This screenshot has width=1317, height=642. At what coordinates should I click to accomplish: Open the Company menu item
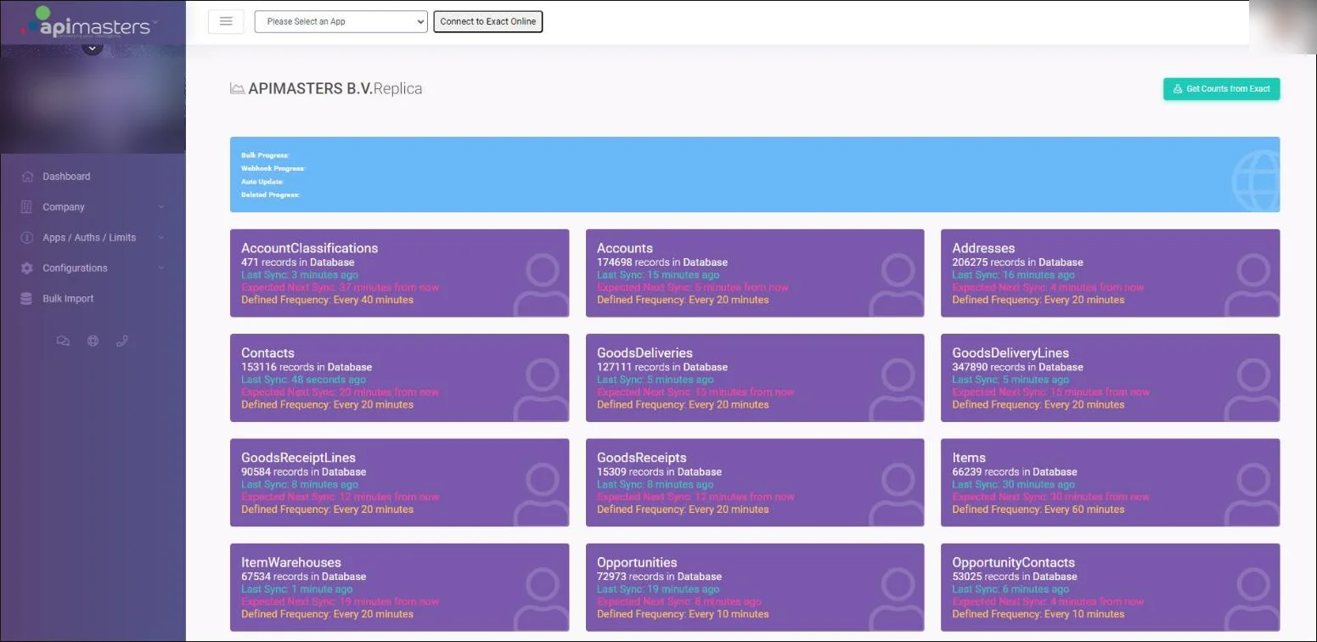pyautogui.click(x=93, y=207)
